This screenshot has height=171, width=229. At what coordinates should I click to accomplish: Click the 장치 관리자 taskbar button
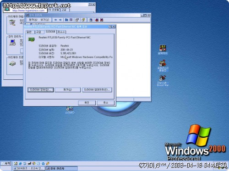click(62, 168)
